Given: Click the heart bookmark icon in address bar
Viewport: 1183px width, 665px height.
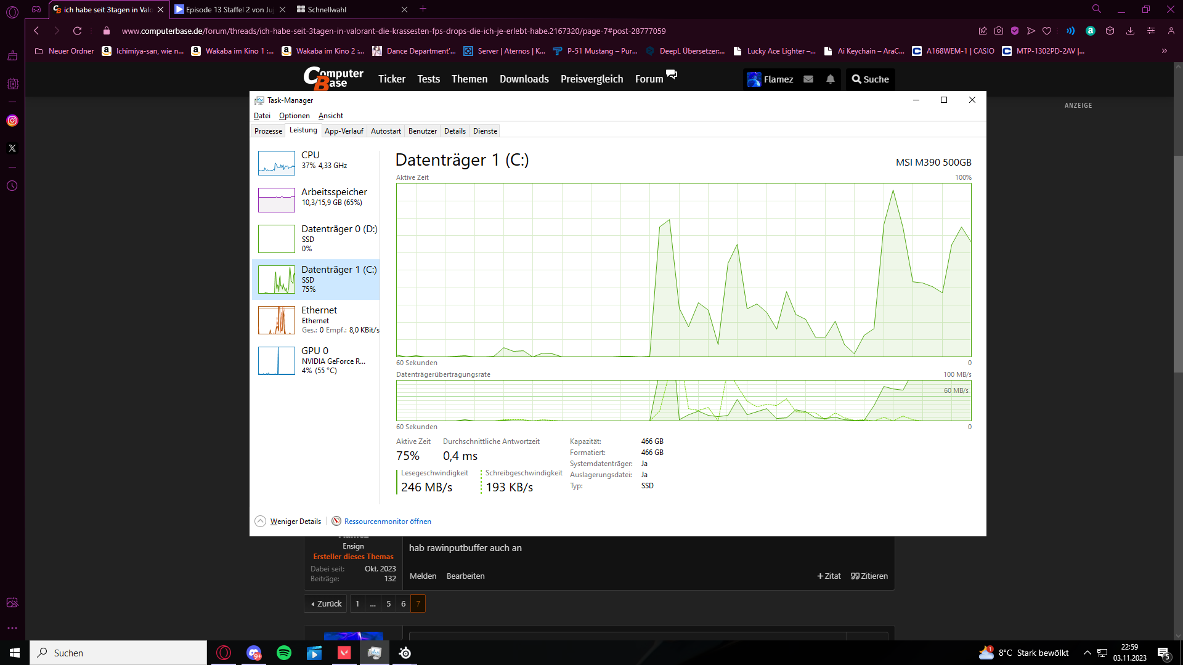Looking at the screenshot, I should pos(1047,31).
